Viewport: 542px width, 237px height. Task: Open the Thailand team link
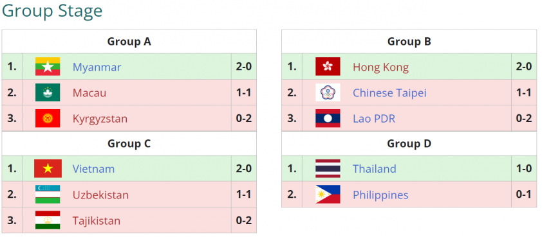[x=375, y=169]
